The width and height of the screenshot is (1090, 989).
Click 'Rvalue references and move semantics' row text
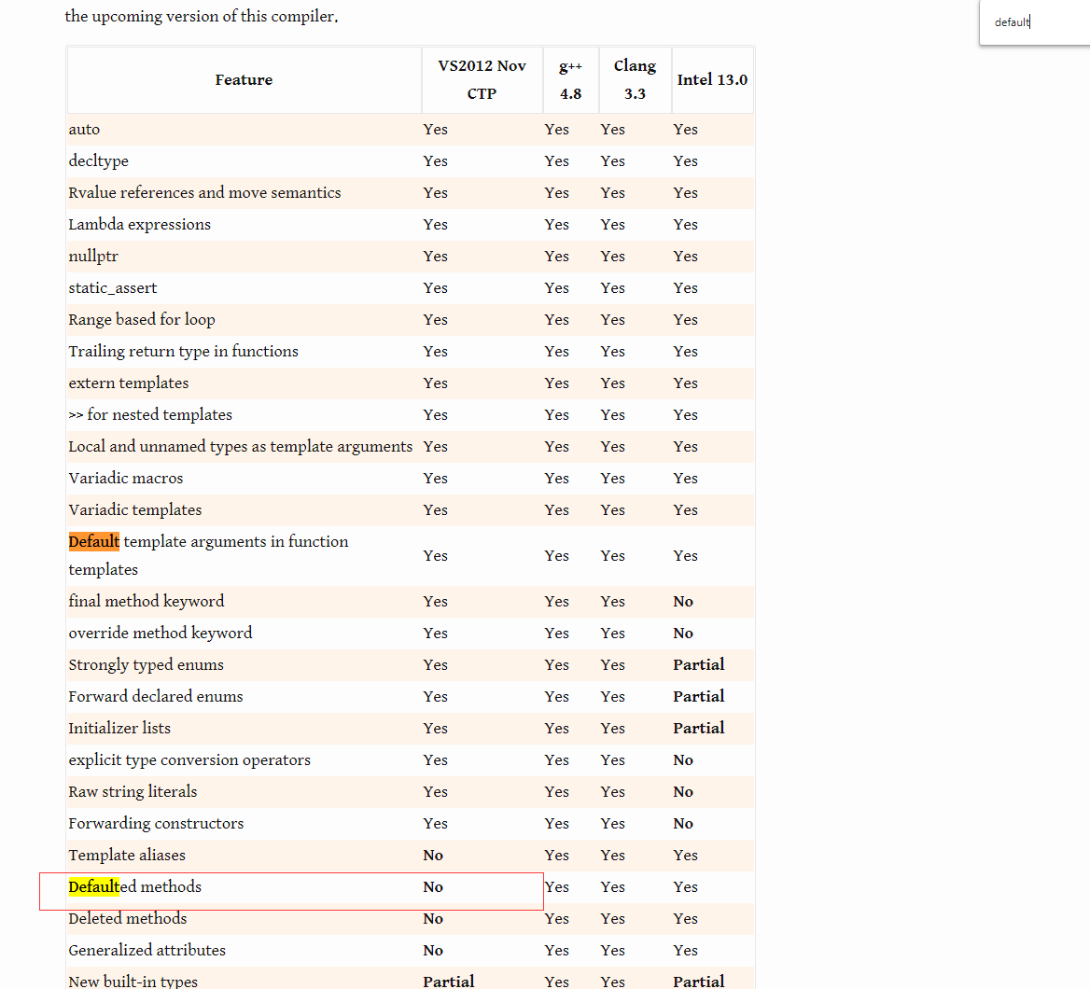tap(204, 192)
